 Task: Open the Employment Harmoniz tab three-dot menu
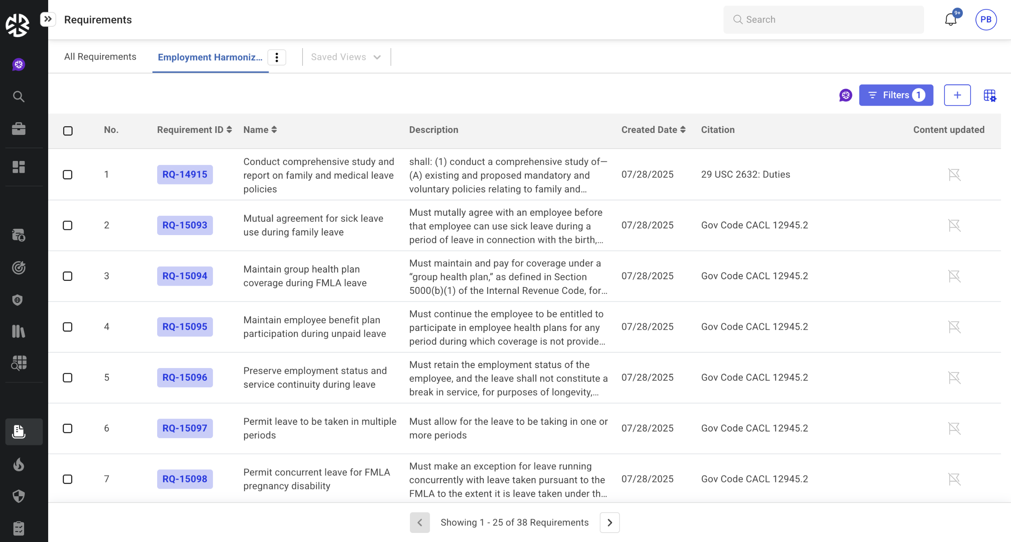click(x=277, y=57)
